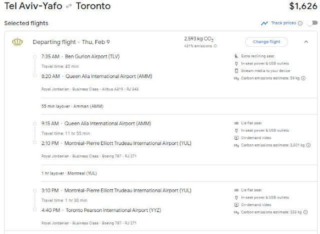The height and width of the screenshot is (234, 320).
Task: Click the info icon beside +31% emissions
Action: (215, 46)
